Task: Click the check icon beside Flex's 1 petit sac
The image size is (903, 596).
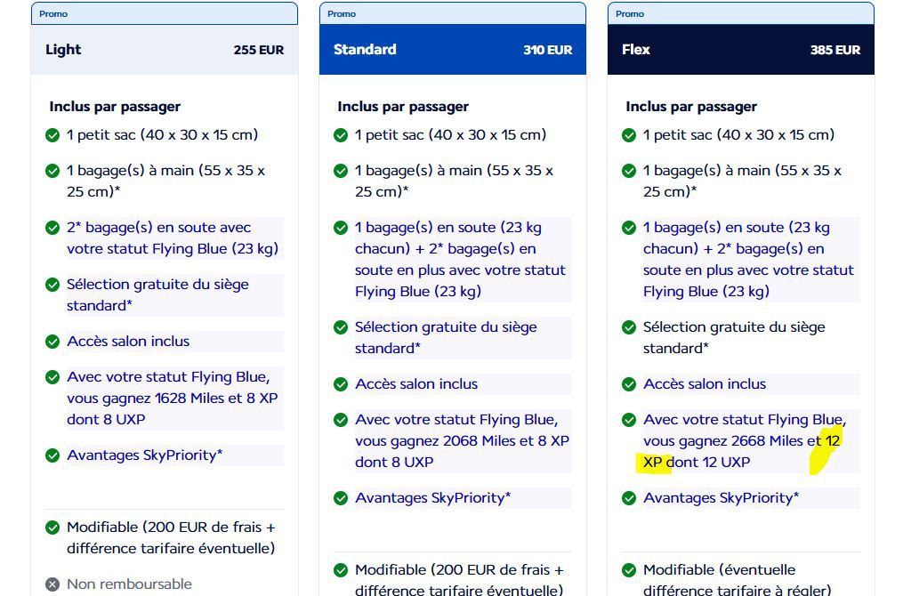Action: [x=629, y=135]
